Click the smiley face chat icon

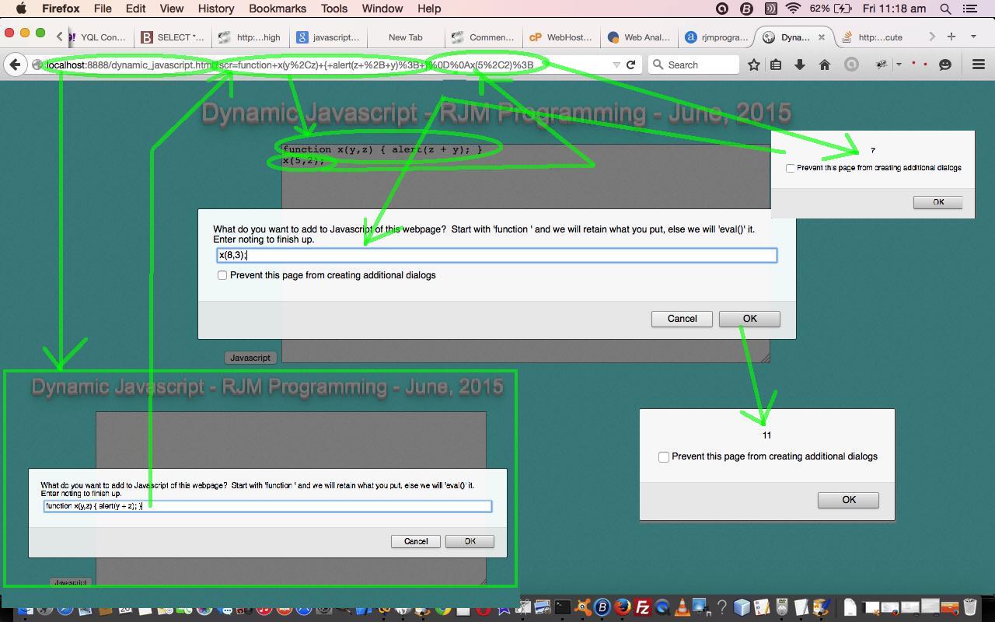tap(945, 65)
